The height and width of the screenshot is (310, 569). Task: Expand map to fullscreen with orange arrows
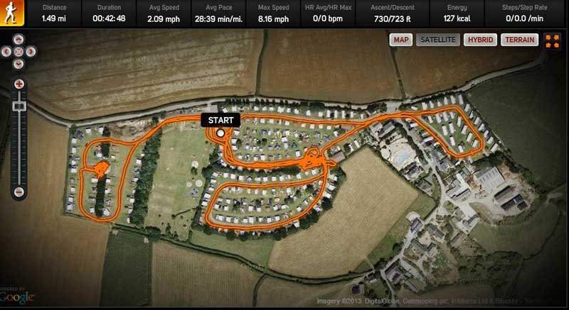553,40
